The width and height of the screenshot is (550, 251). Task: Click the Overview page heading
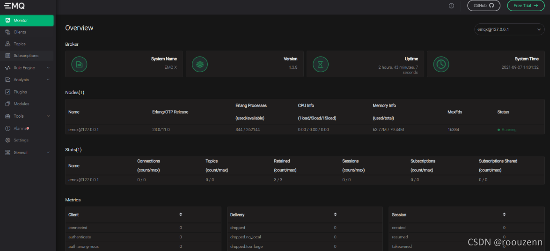(x=79, y=28)
